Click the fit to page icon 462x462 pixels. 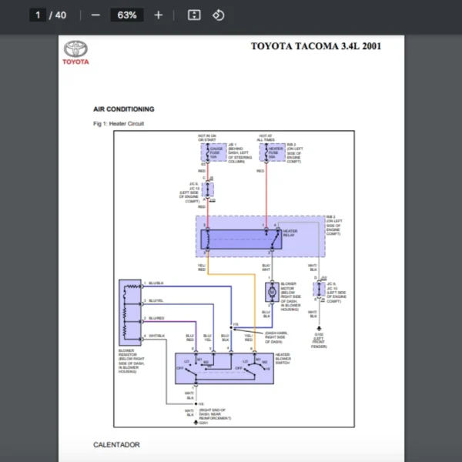[x=194, y=15]
